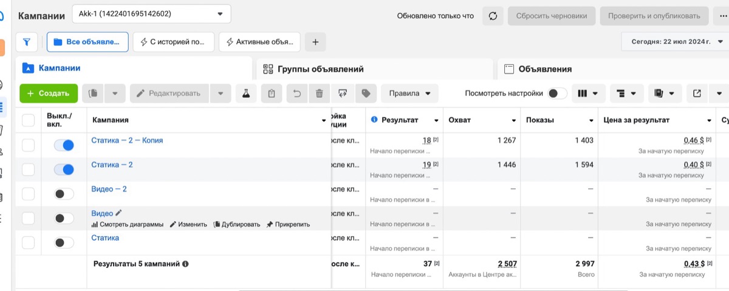Click the table view icon in left sidebar
This screenshot has width=729, height=291.
pos(2,108)
